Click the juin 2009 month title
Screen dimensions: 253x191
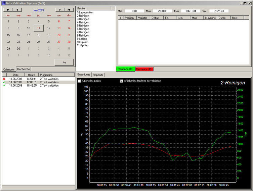[39, 10]
